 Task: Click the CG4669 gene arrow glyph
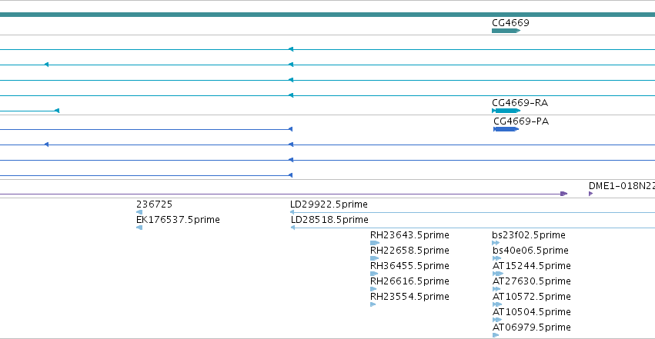point(506,31)
